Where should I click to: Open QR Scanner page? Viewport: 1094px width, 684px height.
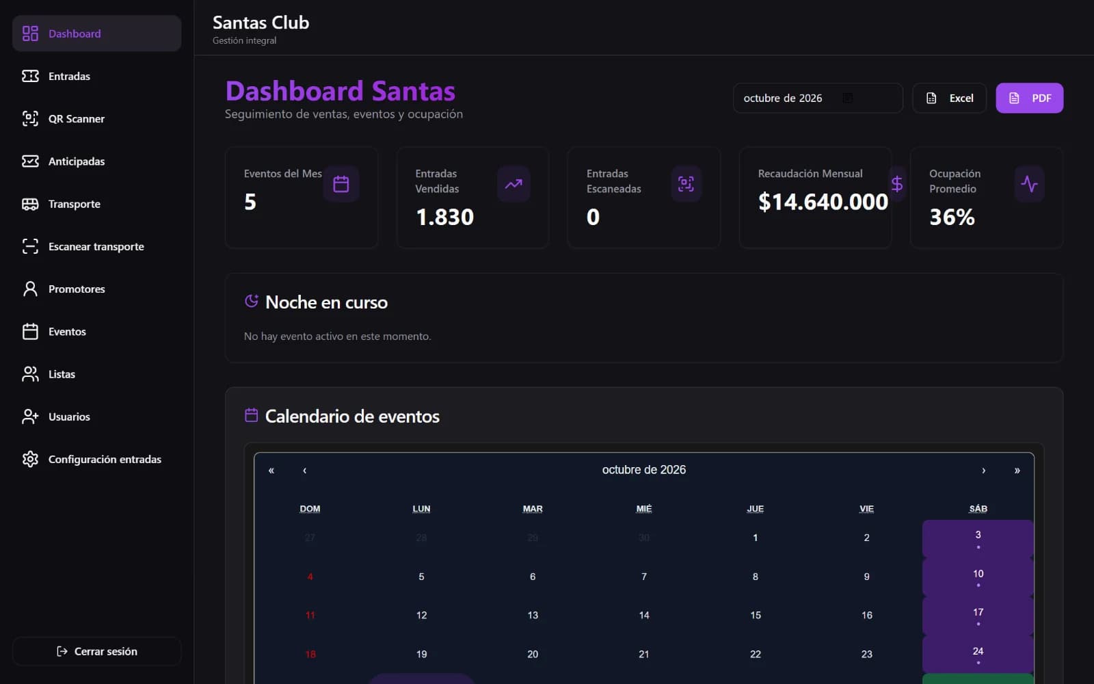click(96, 118)
